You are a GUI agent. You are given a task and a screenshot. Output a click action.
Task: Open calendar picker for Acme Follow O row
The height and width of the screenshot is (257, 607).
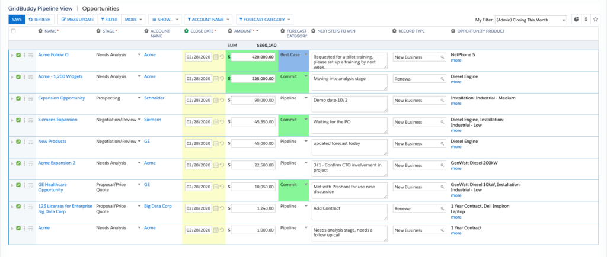coord(216,57)
